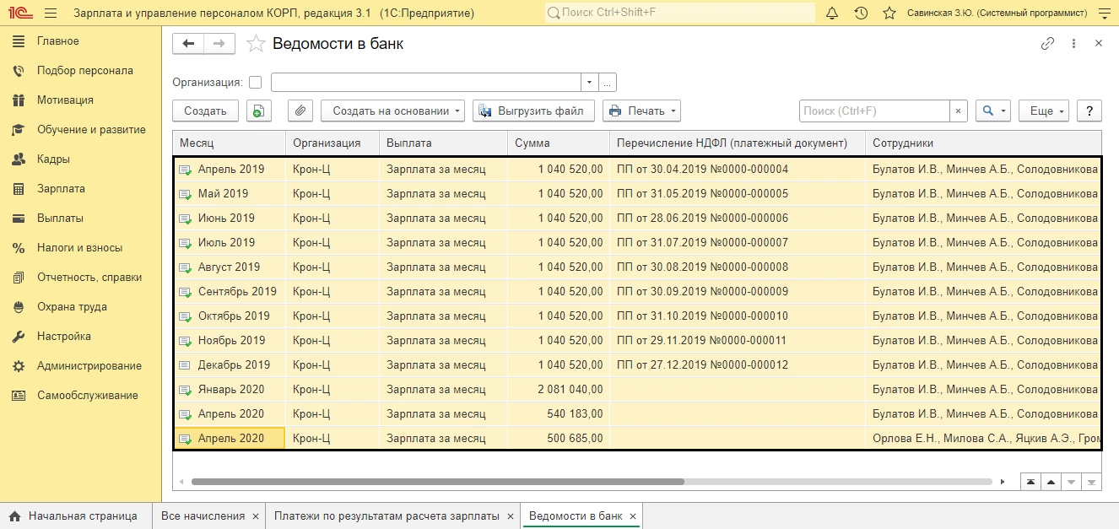The width and height of the screenshot is (1119, 529).
Task: Open the 1C main menu logo
Action: click(x=19, y=13)
